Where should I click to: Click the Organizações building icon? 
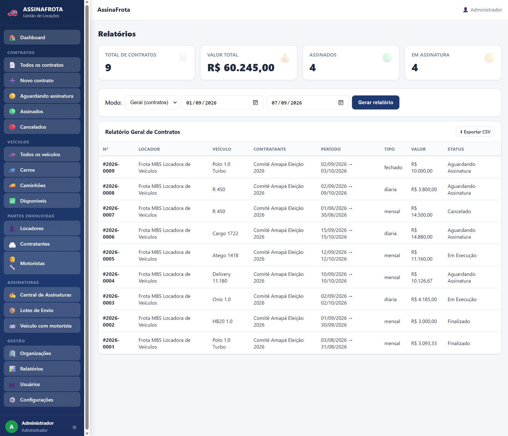[x=12, y=353]
